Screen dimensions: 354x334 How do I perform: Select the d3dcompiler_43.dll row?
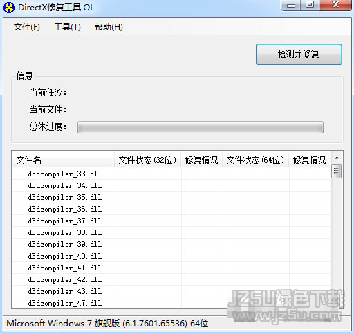coord(171,291)
